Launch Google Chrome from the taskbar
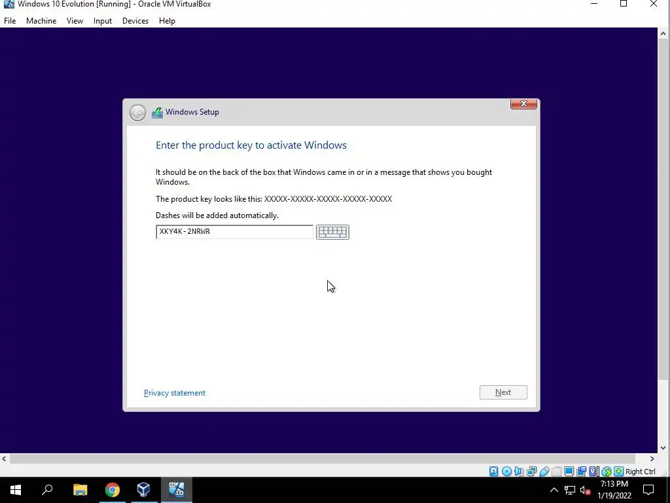The height and width of the screenshot is (503, 670). 112,490
